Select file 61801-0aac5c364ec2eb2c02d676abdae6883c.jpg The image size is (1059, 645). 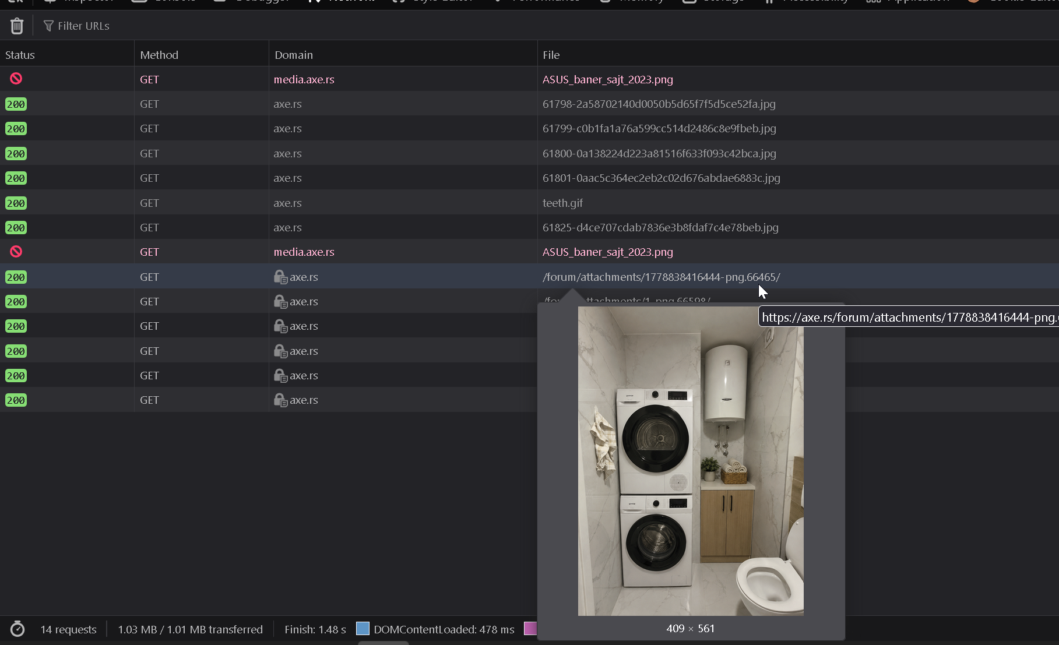[661, 178]
